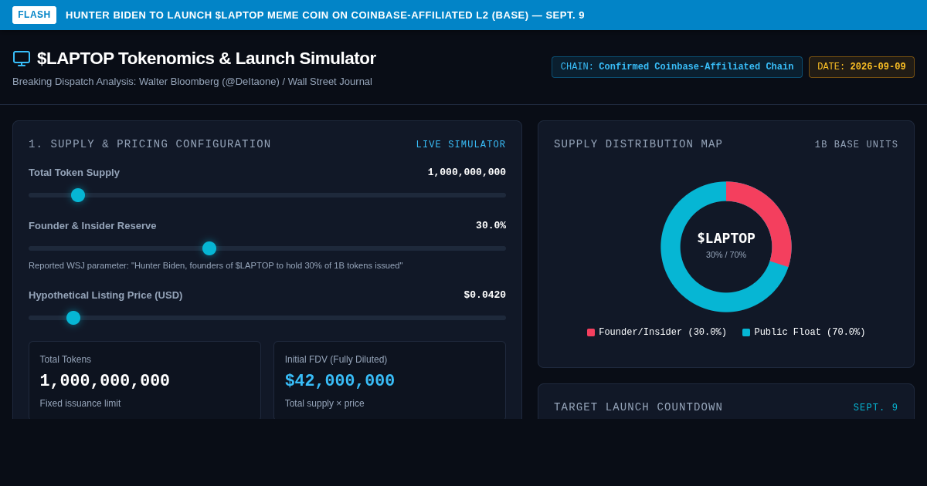Click the Breaking Dispatch Analysis subtitle

[192, 82]
